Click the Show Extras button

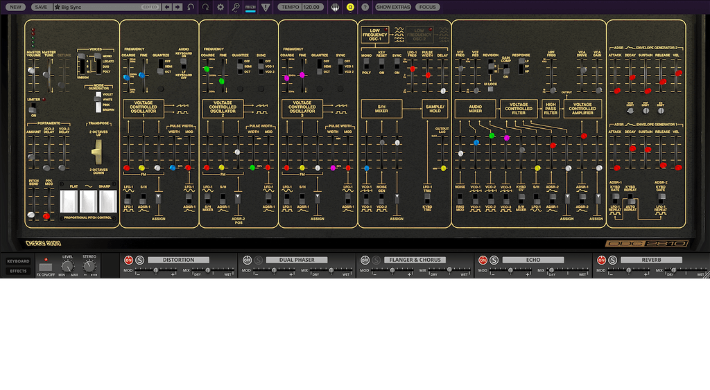click(x=393, y=7)
